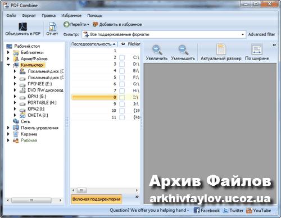Screen dimensions: 281x218
Task: Click Добавить в избранное heart icon
Action: [96, 24]
